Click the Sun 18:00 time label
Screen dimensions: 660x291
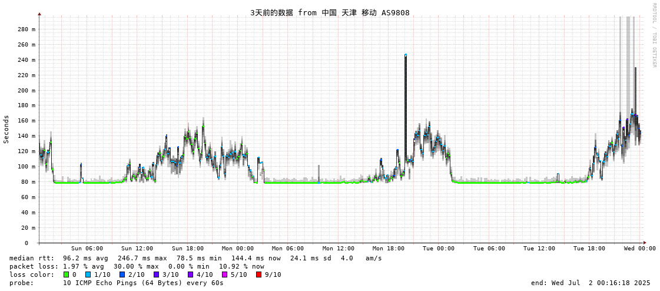click(x=188, y=249)
